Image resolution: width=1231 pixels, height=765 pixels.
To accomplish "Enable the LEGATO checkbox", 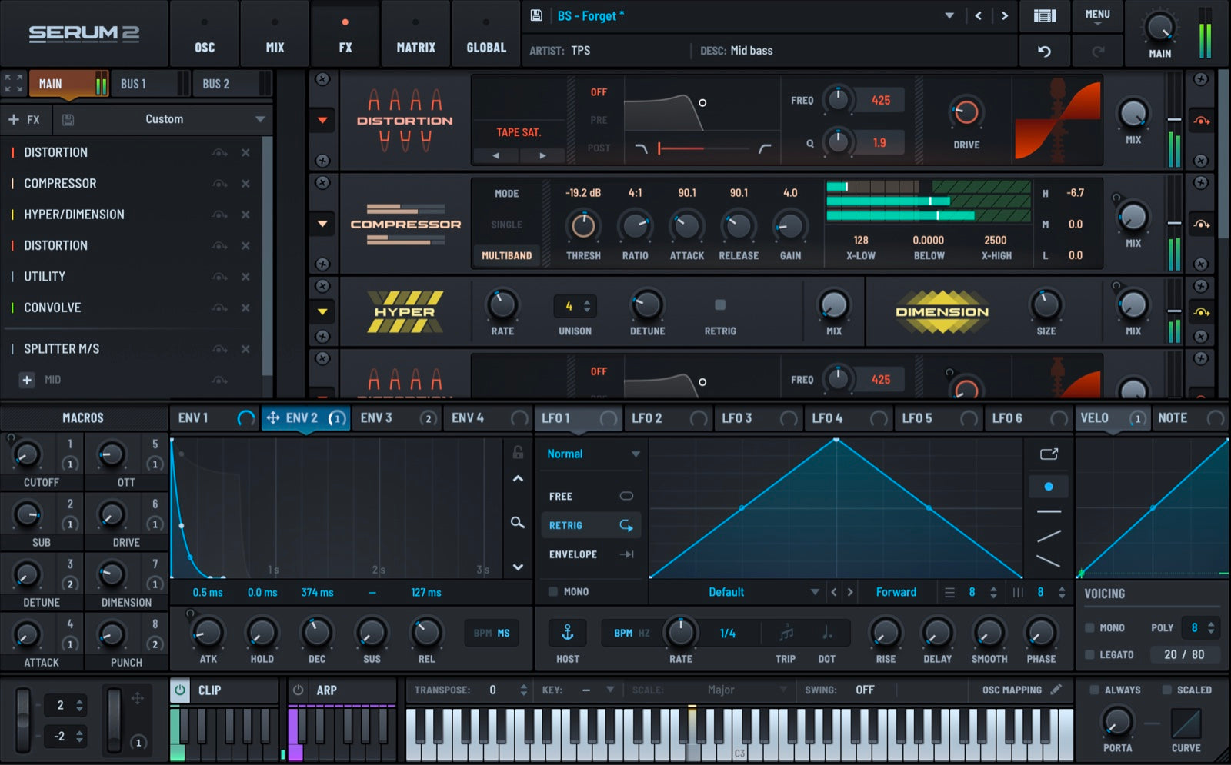I will (x=1089, y=654).
